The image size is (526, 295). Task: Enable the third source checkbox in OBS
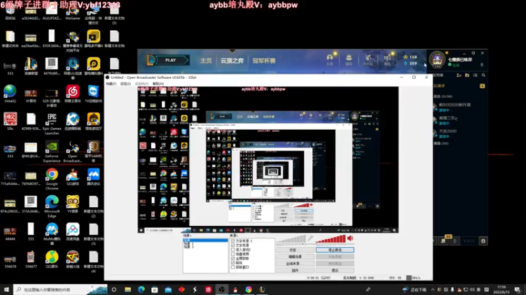[x=233, y=250]
